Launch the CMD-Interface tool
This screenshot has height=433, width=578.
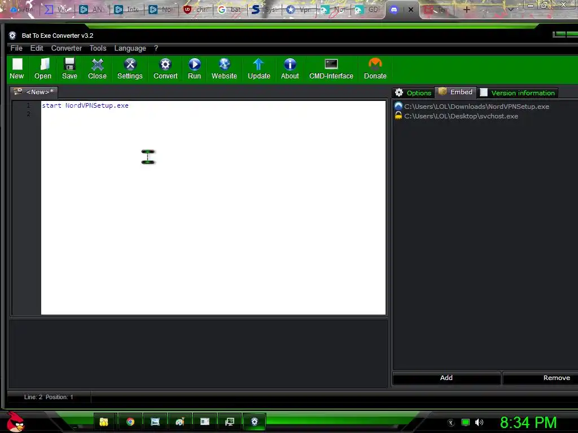point(331,68)
